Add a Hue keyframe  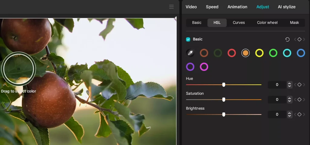pos(299,85)
